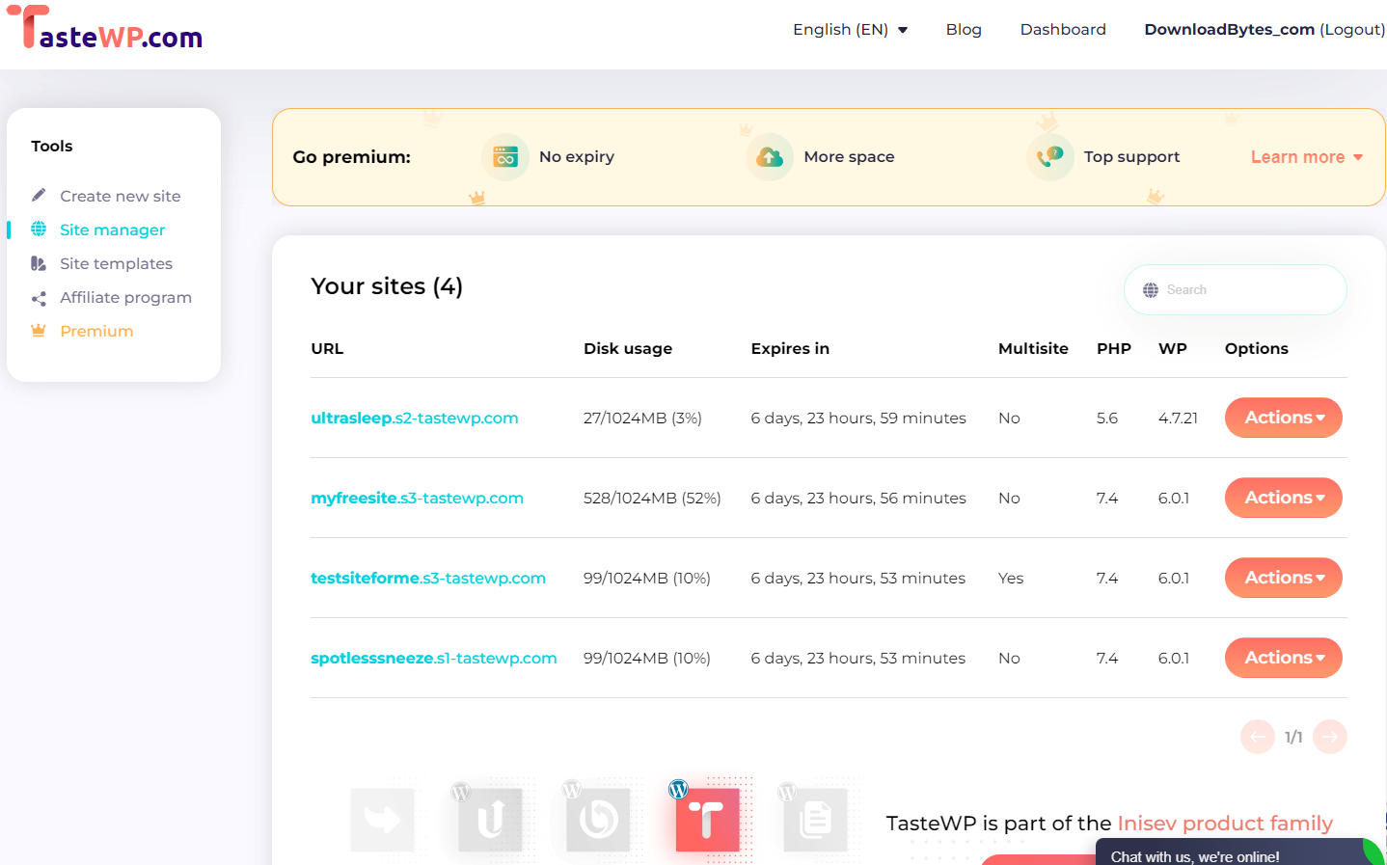This screenshot has width=1387, height=865.
Task: Click the WP column header
Action: [x=1173, y=349]
